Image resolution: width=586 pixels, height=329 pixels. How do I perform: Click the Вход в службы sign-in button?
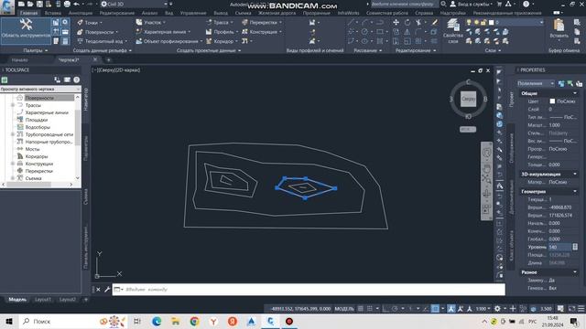pos(471,4)
